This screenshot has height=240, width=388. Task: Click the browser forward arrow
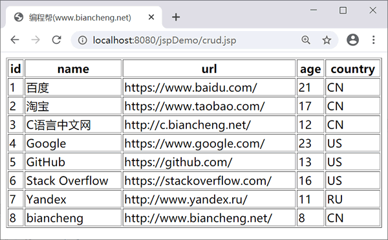click(36, 40)
